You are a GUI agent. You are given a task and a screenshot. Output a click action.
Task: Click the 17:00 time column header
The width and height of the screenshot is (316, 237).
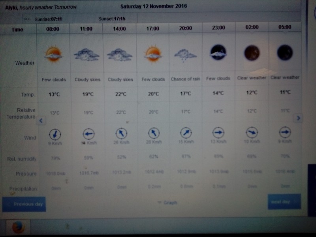pos(152,28)
